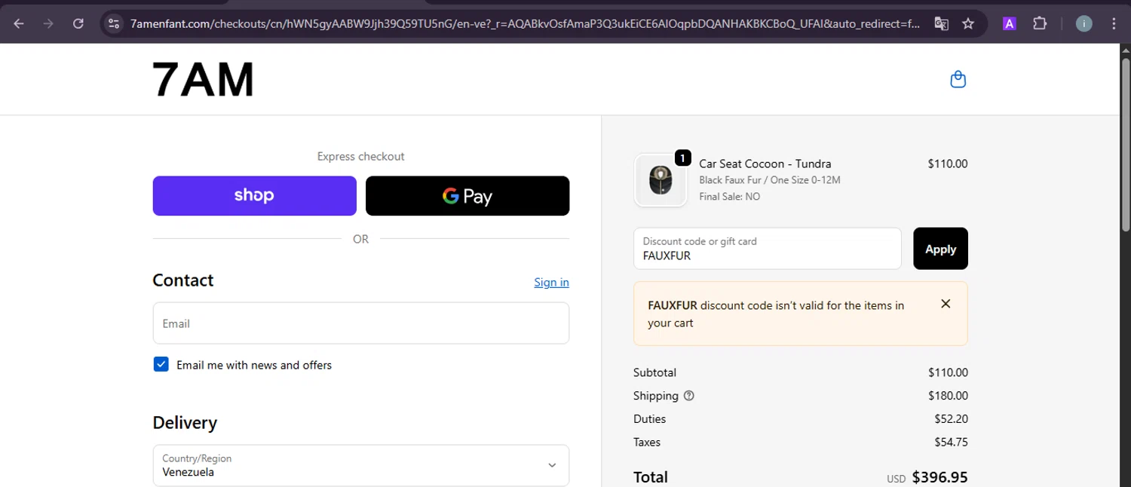Viewport: 1131px width, 487px height.
Task: Apply the discount code
Action: click(940, 249)
